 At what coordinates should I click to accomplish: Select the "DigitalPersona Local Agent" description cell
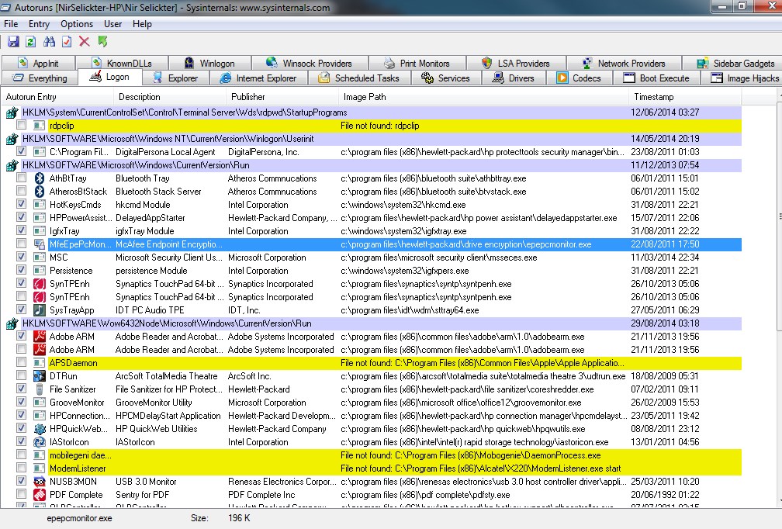click(165, 152)
